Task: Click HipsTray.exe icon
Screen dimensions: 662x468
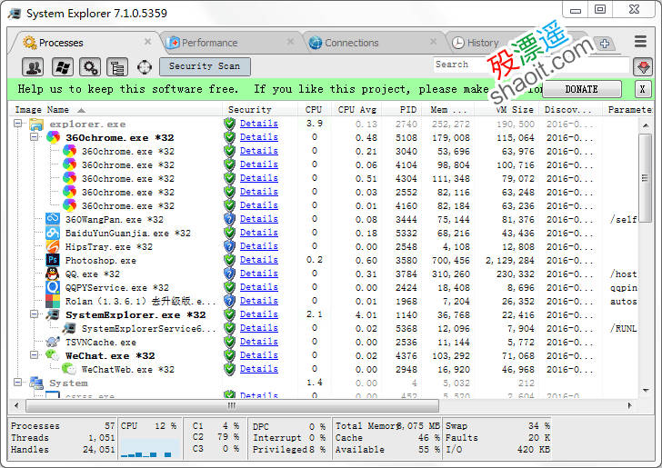Action: (x=53, y=246)
